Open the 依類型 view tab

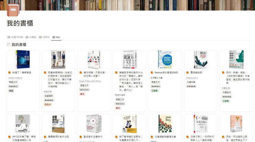point(31,37)
